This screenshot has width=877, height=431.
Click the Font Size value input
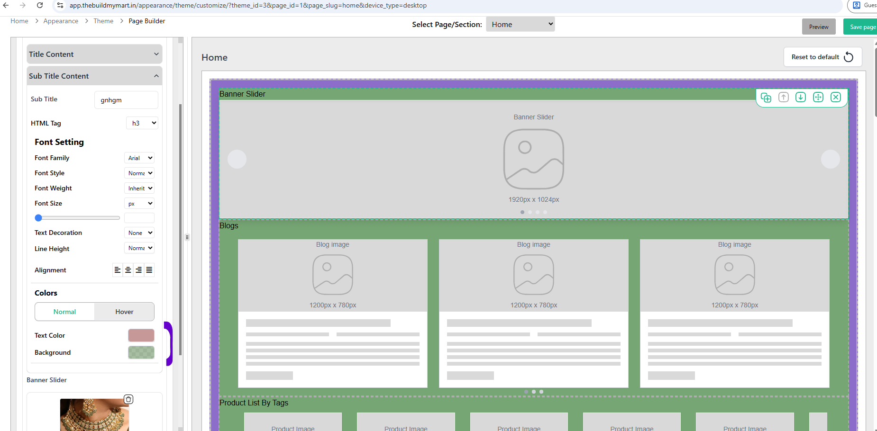(139, 218)
